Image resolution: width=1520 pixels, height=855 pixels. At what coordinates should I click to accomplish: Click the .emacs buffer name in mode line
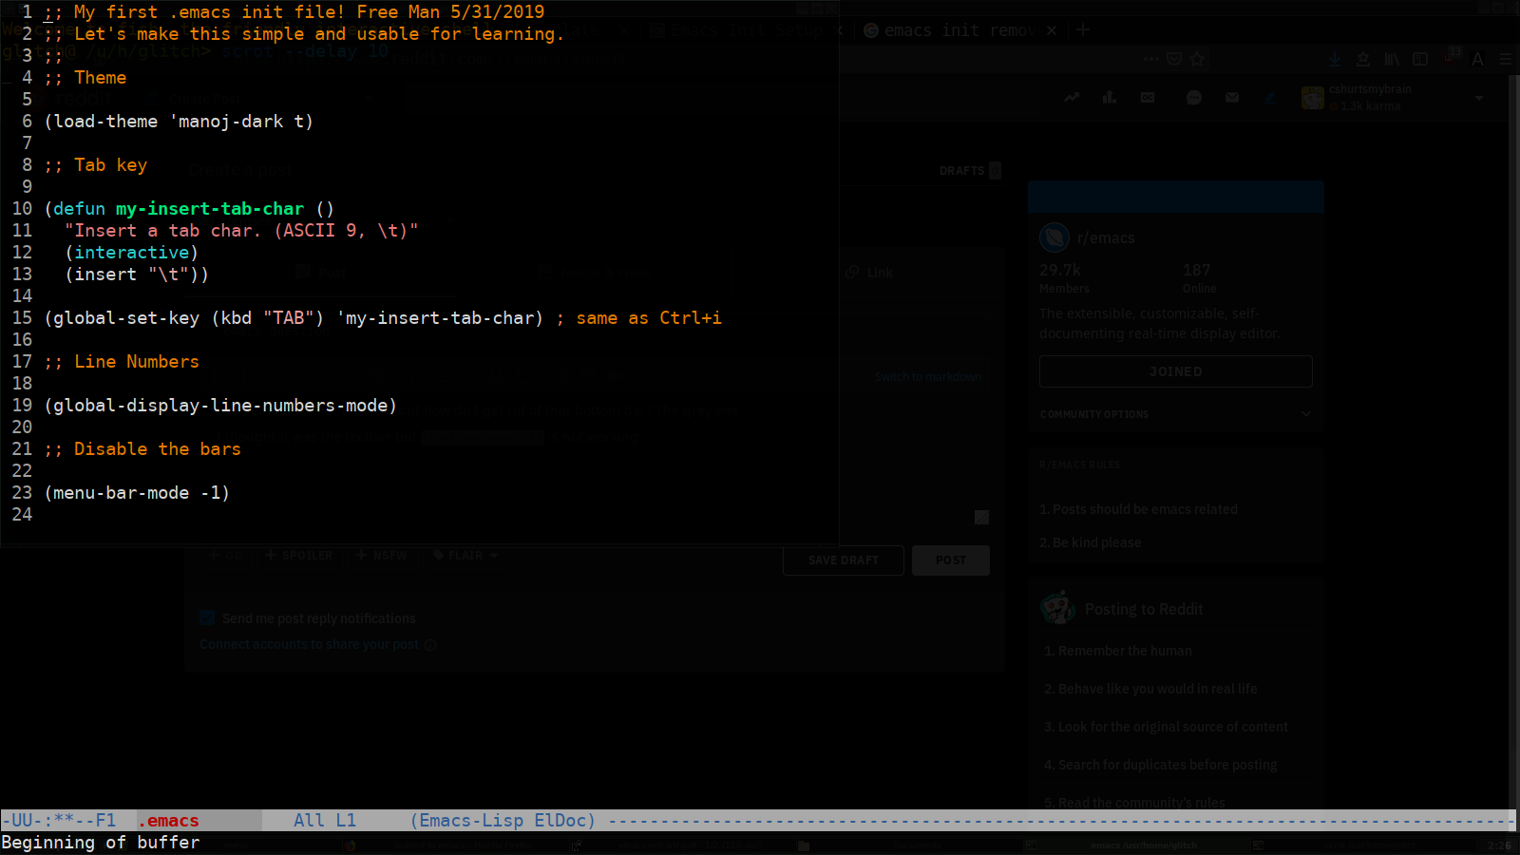[169, 821]
